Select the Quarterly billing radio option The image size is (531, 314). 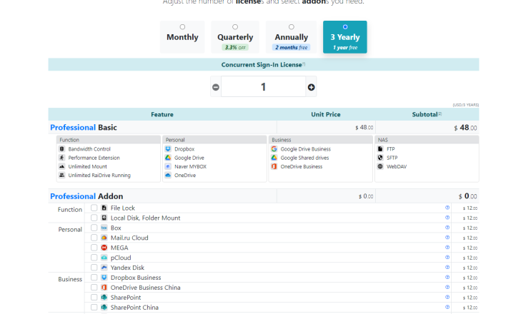[235, 26]
